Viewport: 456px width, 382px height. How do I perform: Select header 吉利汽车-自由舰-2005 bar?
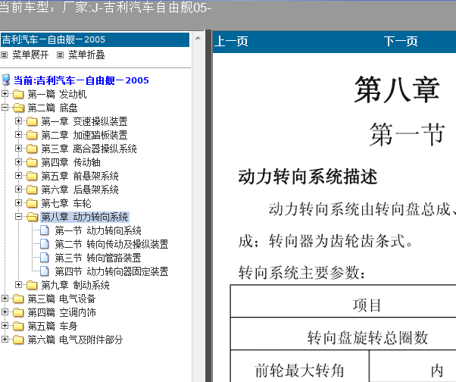(95, 39)
